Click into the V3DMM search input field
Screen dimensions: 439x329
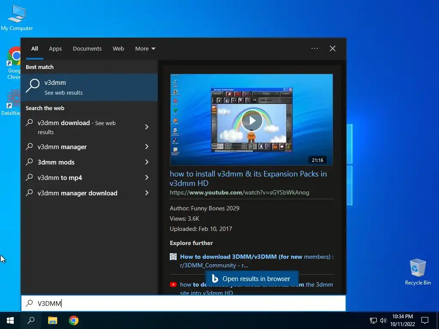point(183,303)
